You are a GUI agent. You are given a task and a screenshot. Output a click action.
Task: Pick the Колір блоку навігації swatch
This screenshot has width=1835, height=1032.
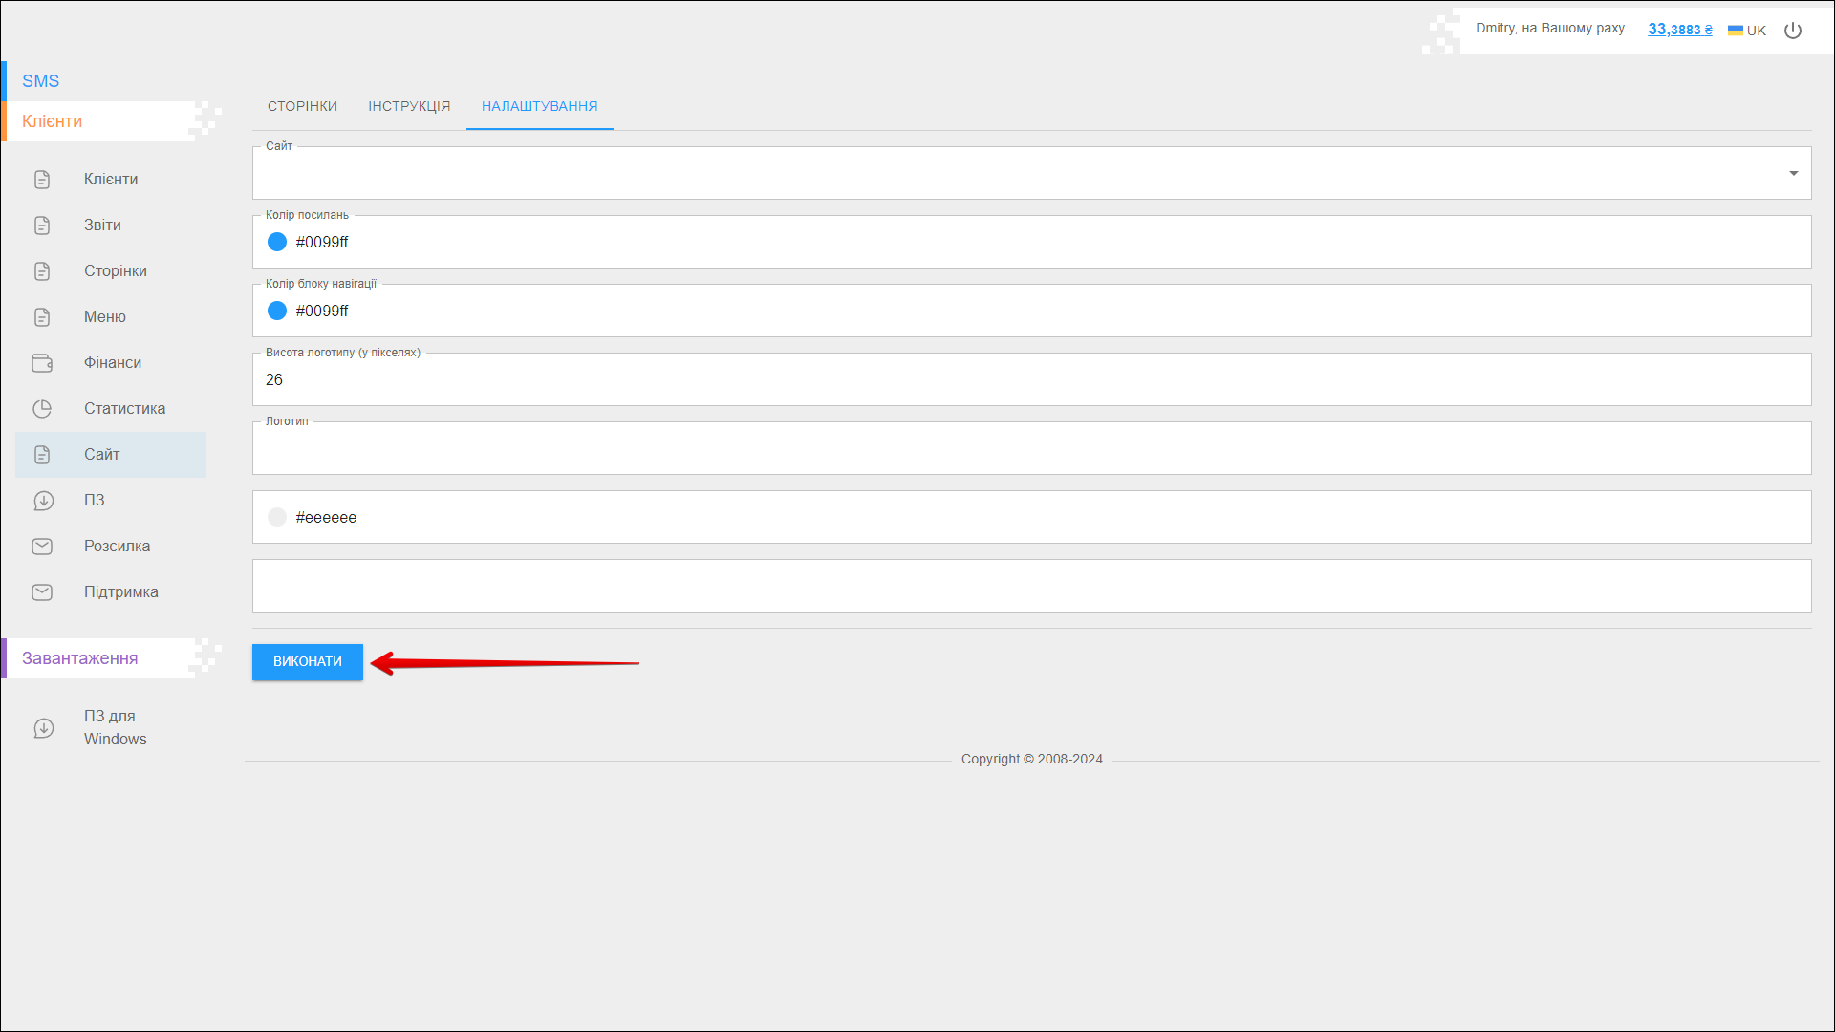click(x=277, y=311)
